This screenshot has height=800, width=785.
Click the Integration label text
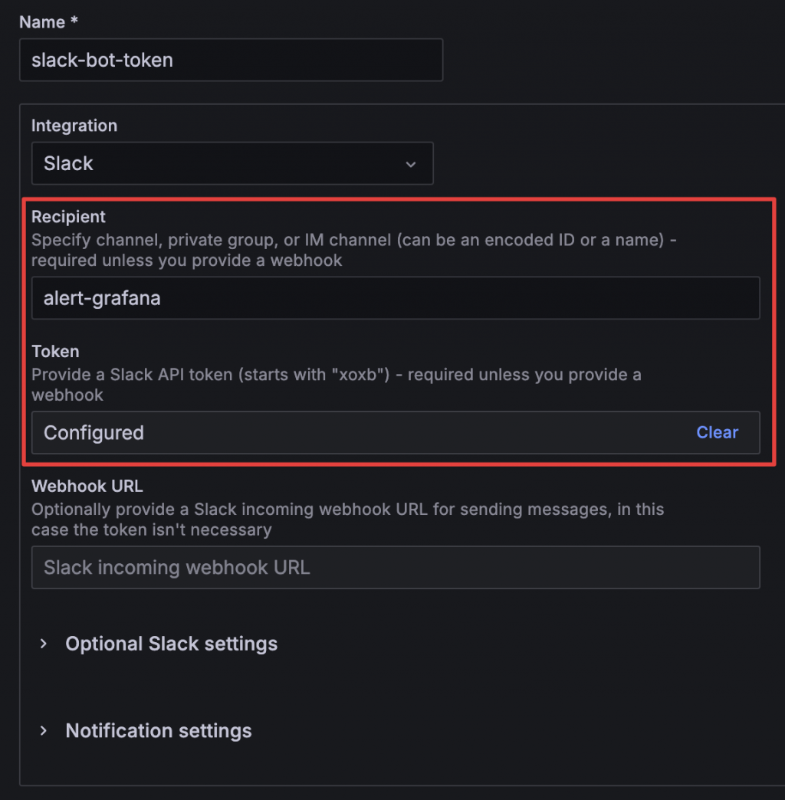[74, 126]
